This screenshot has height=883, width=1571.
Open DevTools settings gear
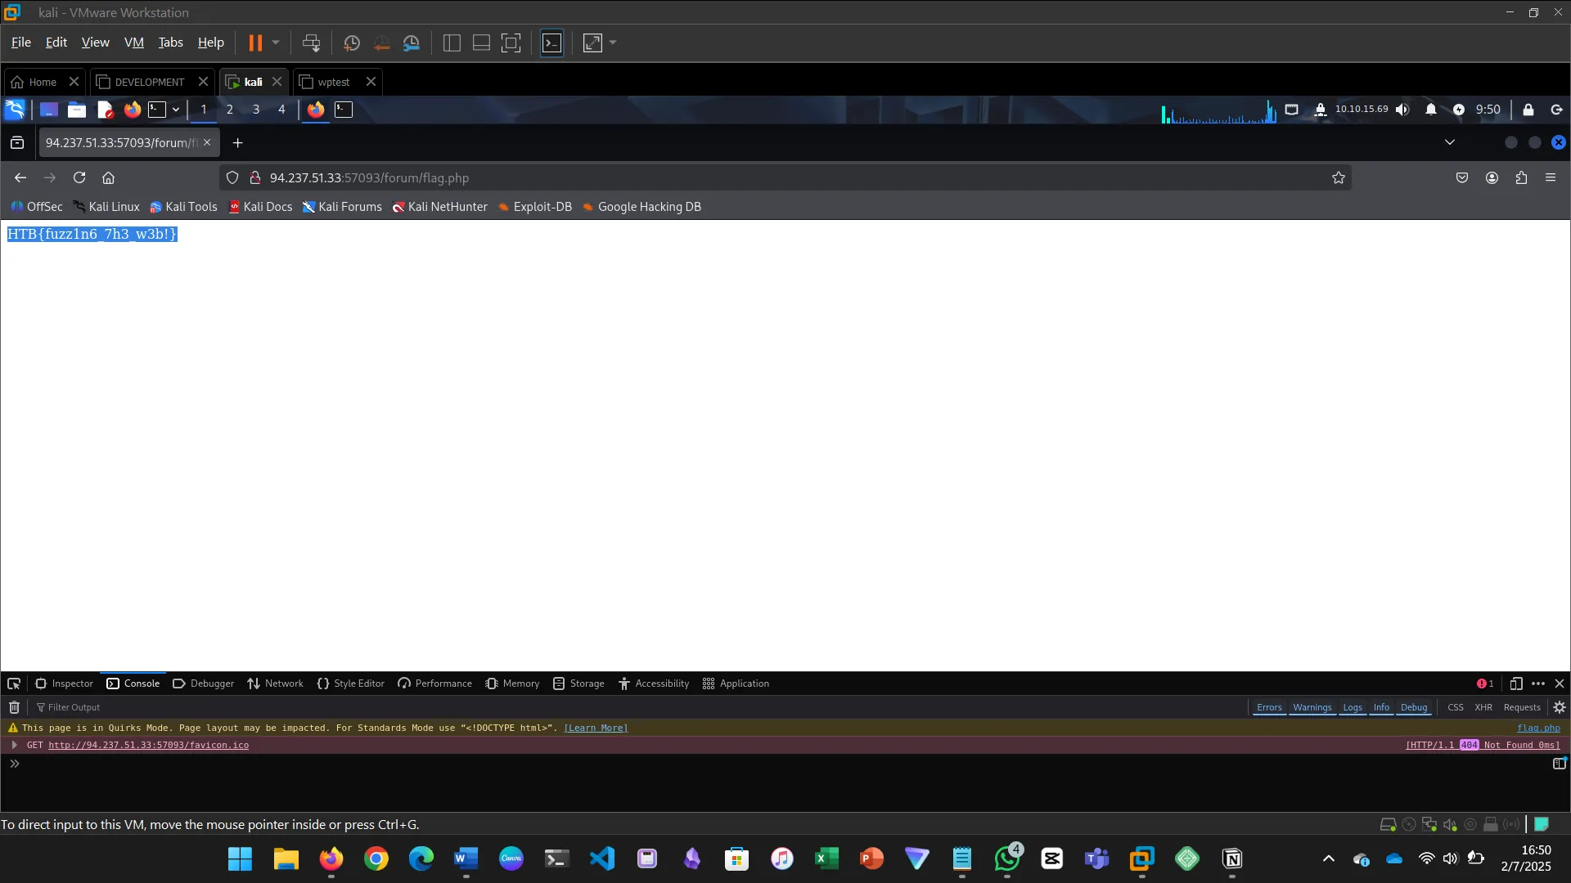[x=1559, y=707]
